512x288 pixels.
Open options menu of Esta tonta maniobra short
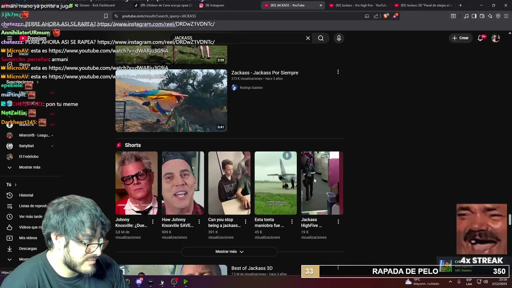point(292,222)
